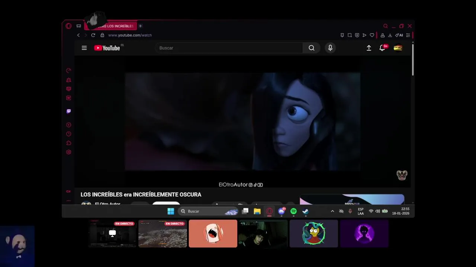Screen dimensions: 476x267
Task: Select second EN DIRECTO stream thumbnail
Action: [163, 234]
